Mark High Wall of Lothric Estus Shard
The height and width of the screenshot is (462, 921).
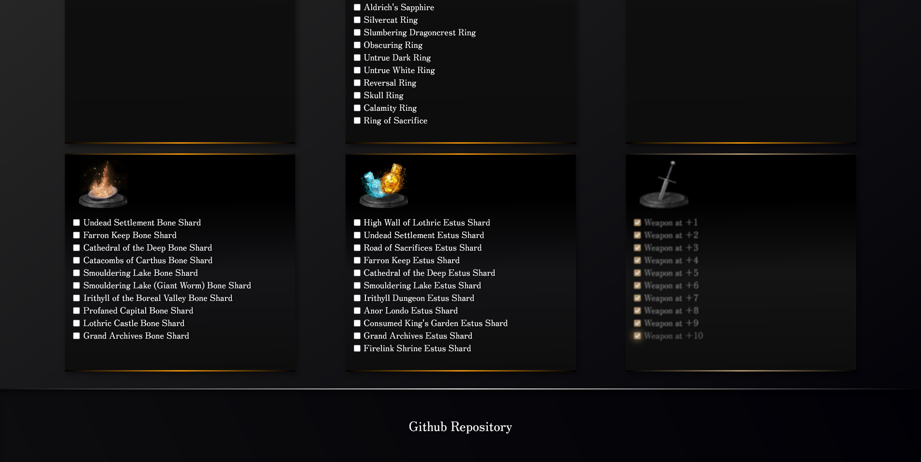(357, 223)
